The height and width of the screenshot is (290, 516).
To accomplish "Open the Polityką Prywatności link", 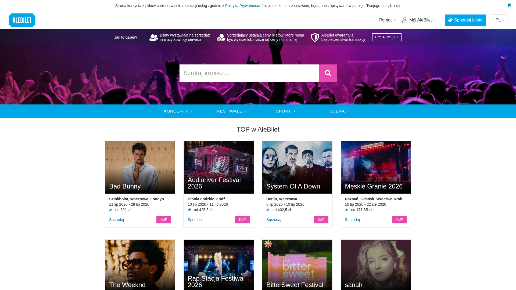I will tap(242, 6).
